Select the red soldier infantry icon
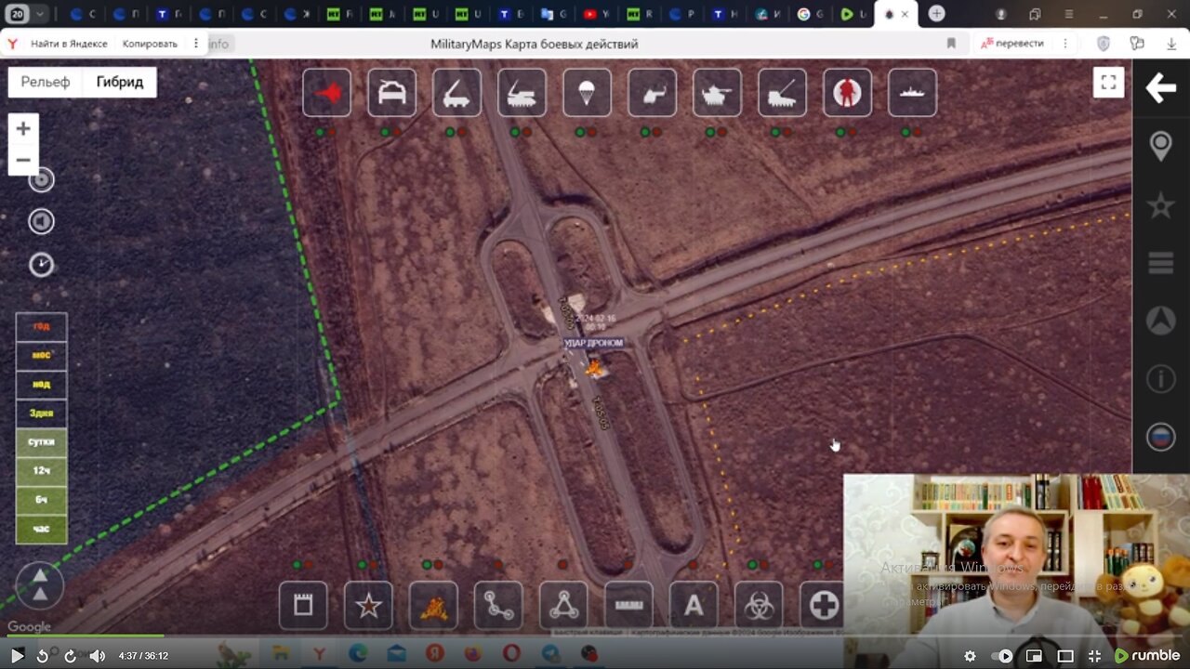 [x=847, y=92]
